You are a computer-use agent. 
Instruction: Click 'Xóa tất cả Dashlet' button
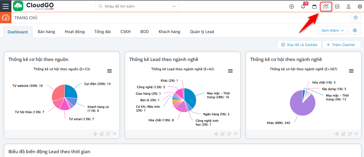299,44
